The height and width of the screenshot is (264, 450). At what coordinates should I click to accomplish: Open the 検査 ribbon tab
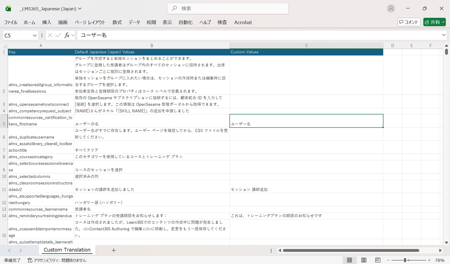coord(222,22)
